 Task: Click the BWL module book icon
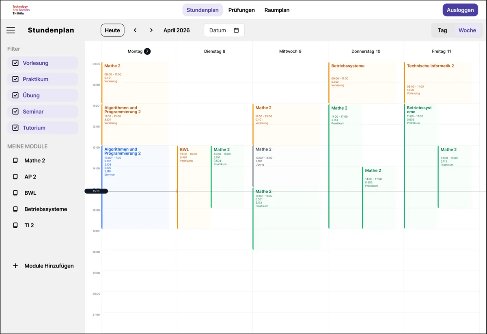coord(15,193)
